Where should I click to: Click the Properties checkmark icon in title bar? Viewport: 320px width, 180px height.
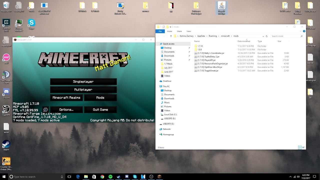[x=163, y=27]
